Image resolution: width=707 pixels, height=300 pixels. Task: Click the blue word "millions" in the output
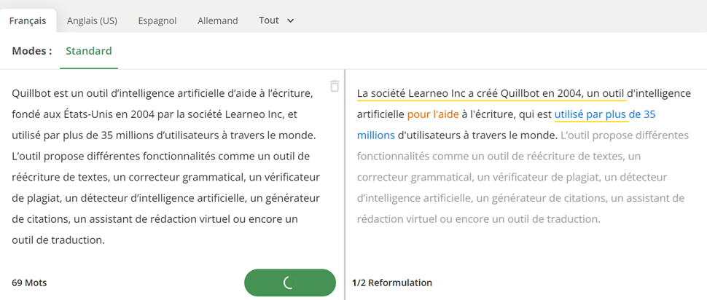(x=375, y=135)
